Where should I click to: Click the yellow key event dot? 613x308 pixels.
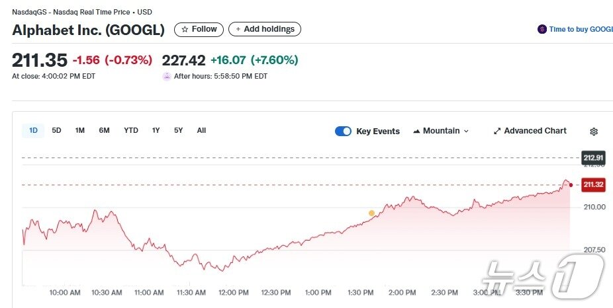tap(371, 213)
